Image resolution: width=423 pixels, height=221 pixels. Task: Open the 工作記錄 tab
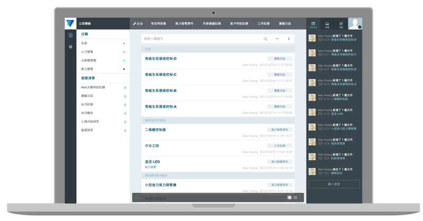click(263, 24)
